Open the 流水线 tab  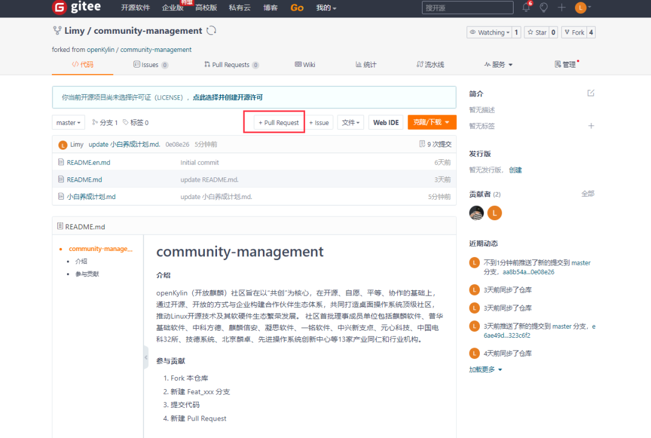[430, 65]
